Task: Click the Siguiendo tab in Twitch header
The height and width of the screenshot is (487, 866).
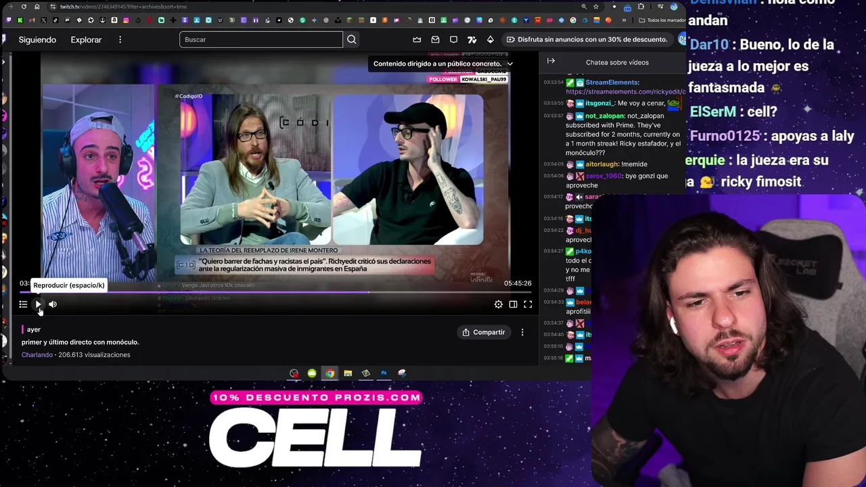Action: coord(37,40)
